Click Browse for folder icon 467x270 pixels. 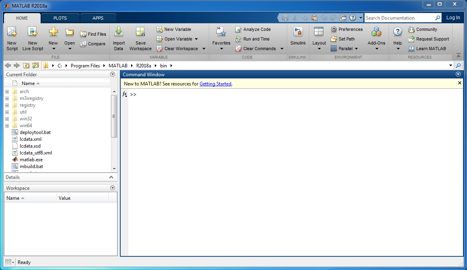point(35,66)
